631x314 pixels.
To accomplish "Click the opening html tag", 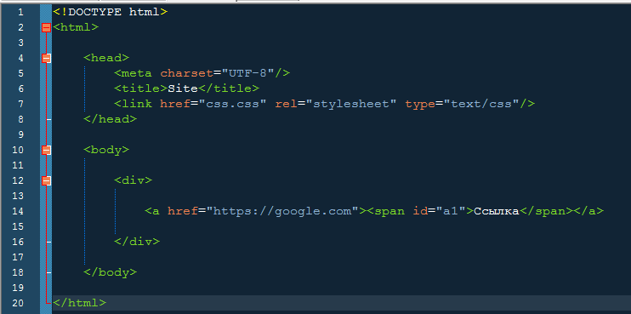I will tap(75, 27).
